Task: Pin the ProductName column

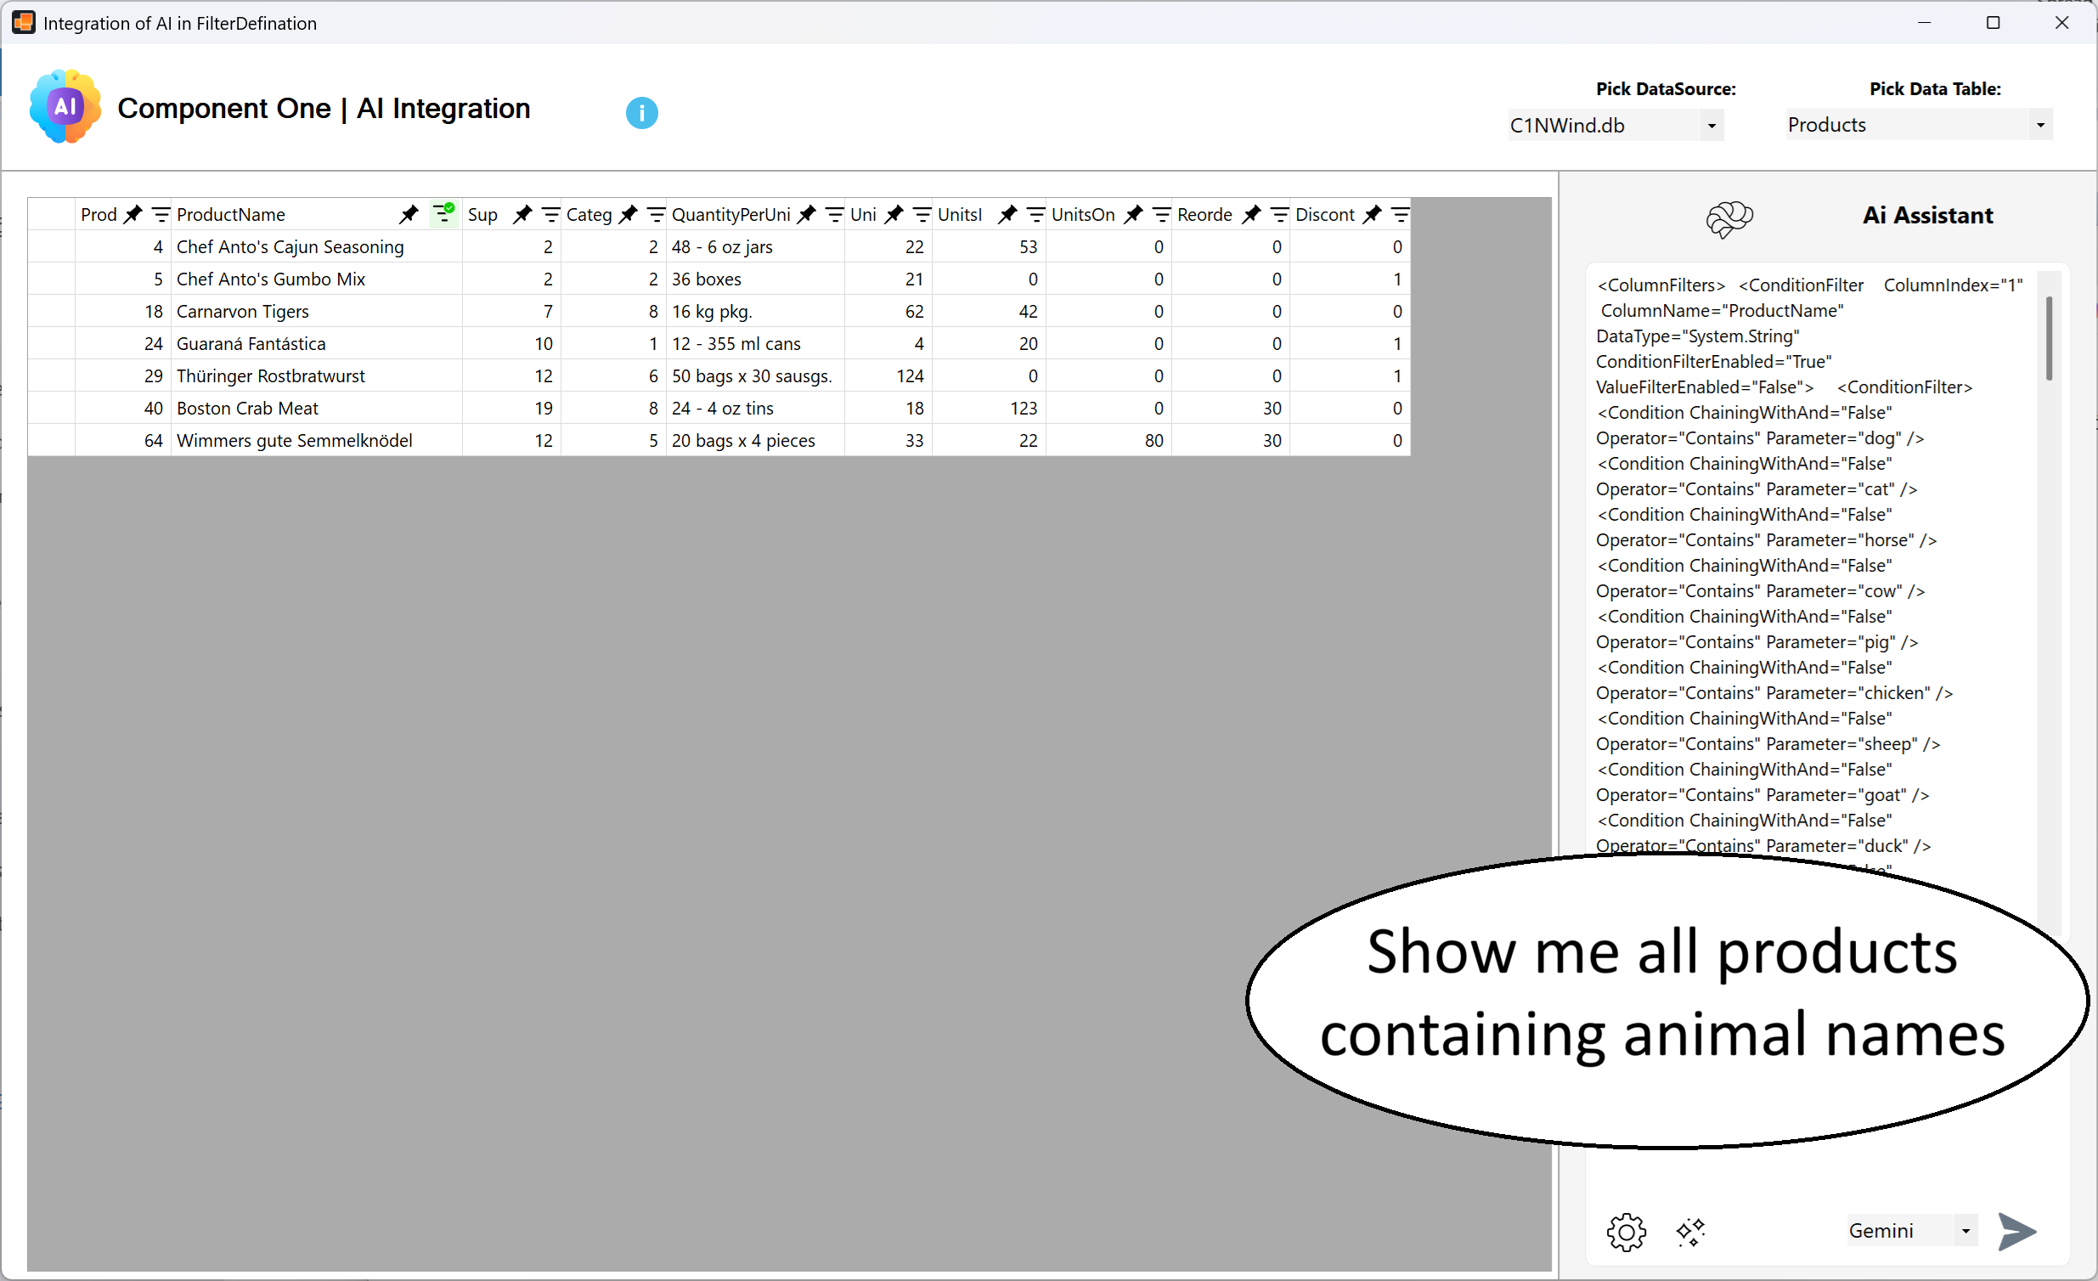Action: coord(409,215)
